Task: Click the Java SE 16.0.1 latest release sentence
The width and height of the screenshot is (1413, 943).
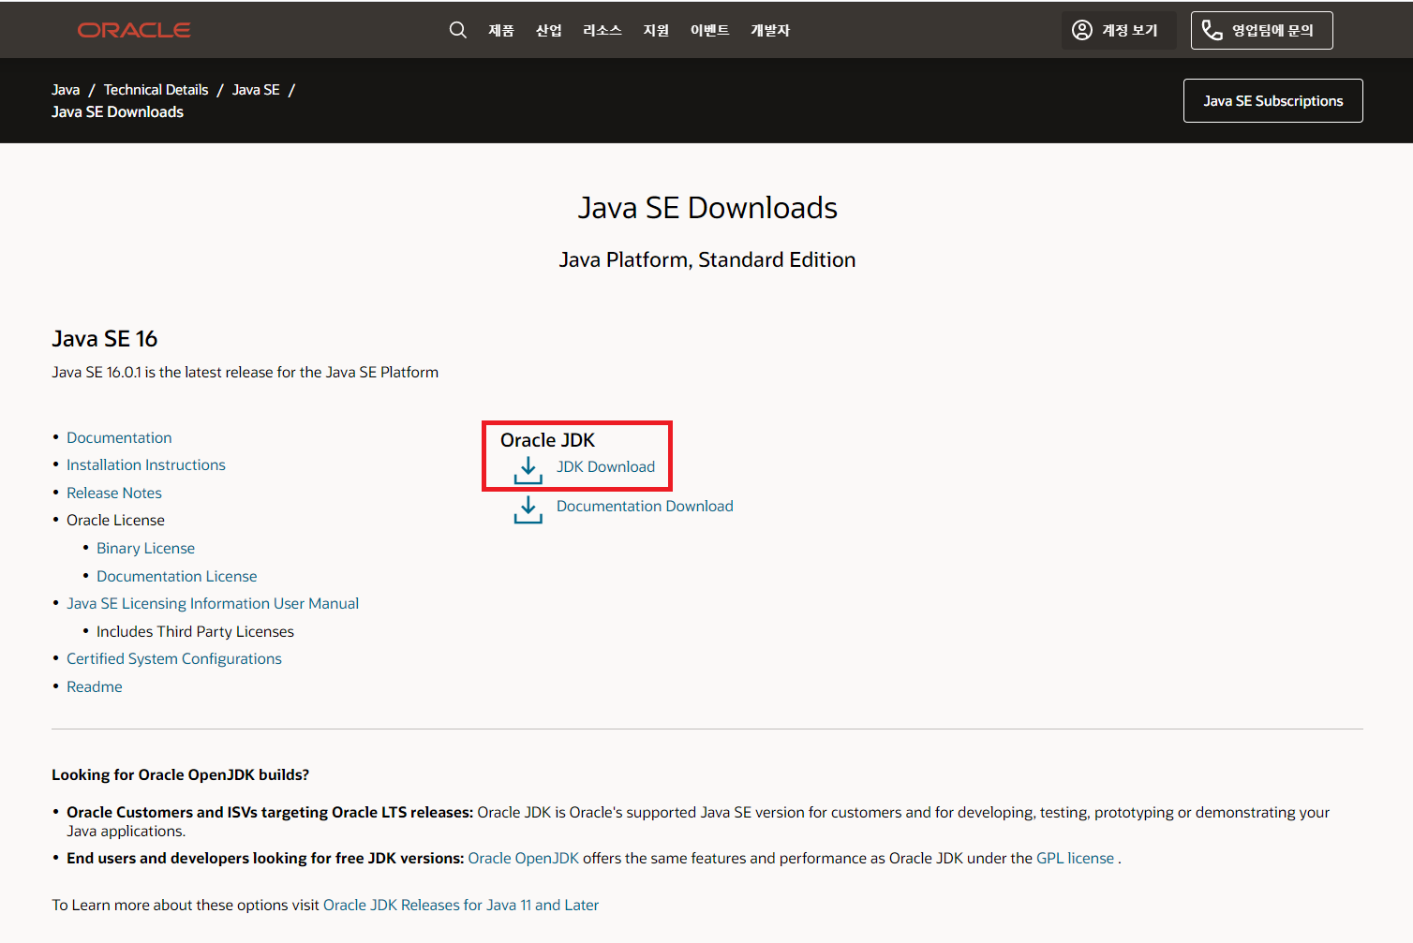Action: tap(245, 372)
